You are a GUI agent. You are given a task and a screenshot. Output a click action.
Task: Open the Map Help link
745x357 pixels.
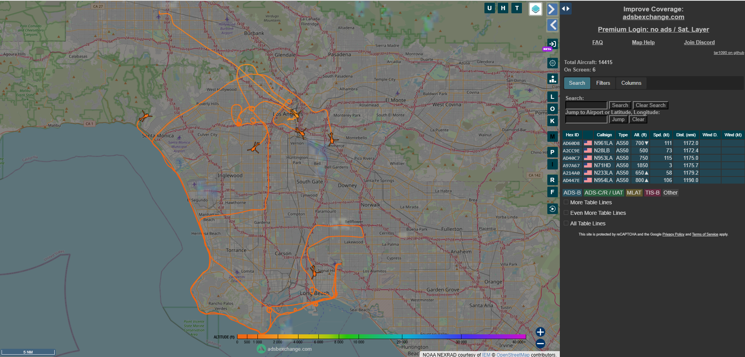pyautogui.click(x=643, y=43)
